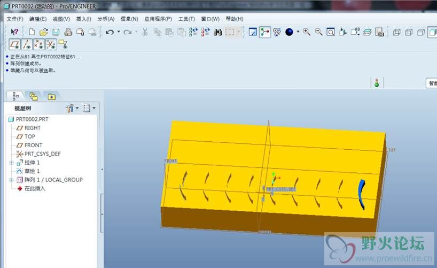Switch to the favorites navigator tab
This screenshot has height=268, width=437.
[x=52, y=97]
